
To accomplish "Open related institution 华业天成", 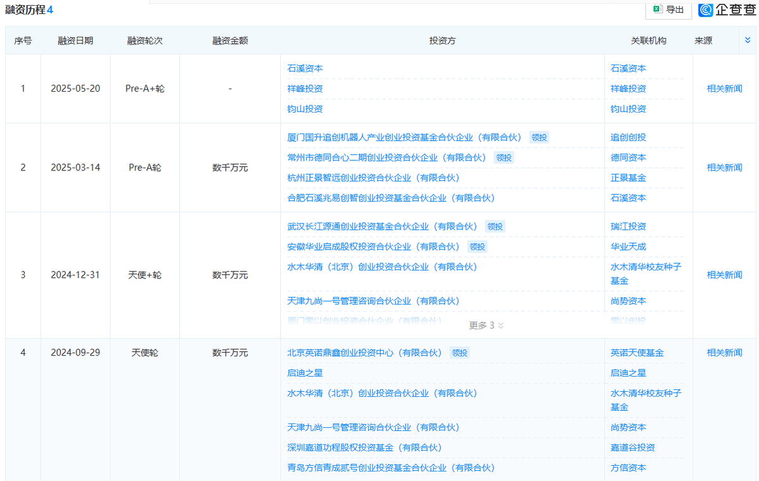I will pyautogui.click(x=628, y=246).
